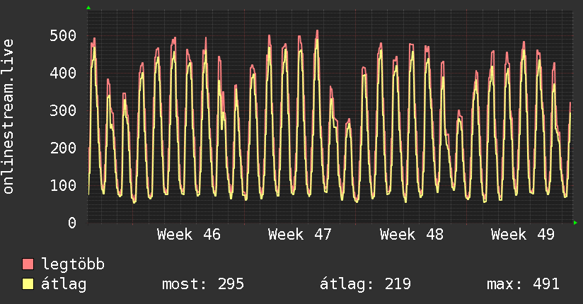The width and height of the screenshot is (583, 304).
Task: Click the 0 y-axis tick label
Action: 72,223
